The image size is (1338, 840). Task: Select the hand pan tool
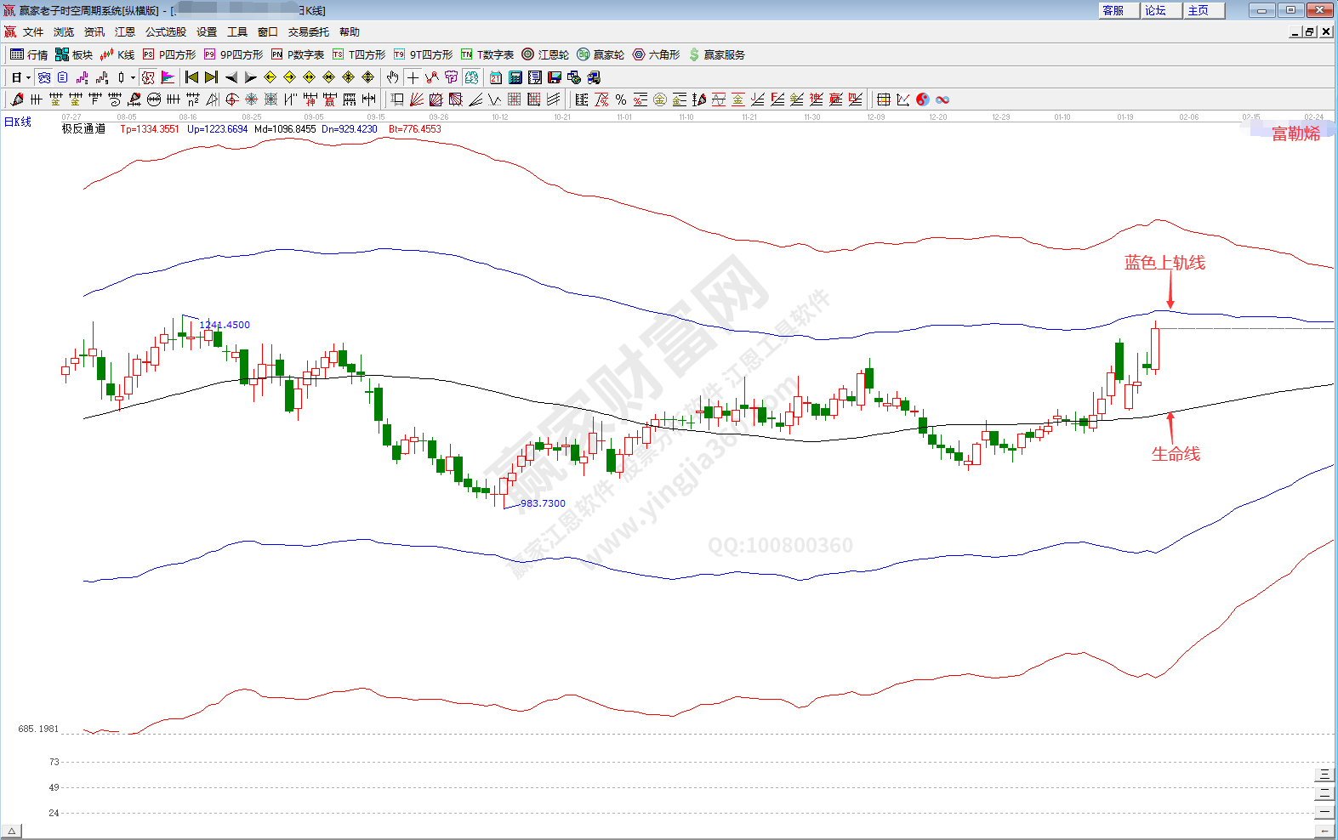pos(392,77)
